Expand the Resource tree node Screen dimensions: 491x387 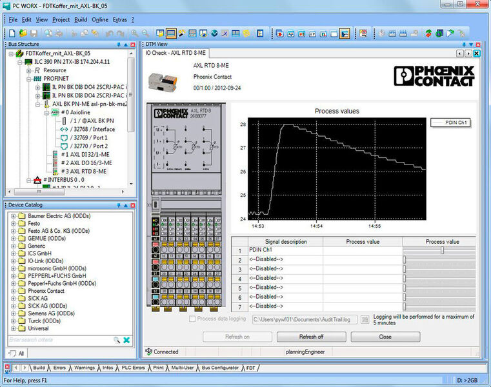29,71
